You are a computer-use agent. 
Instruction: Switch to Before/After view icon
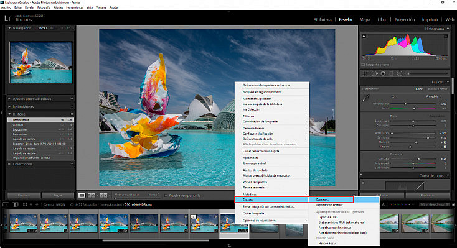coord(103,195)
